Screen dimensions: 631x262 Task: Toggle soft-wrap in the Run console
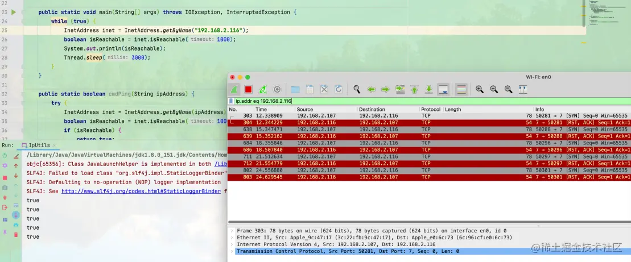16,205
